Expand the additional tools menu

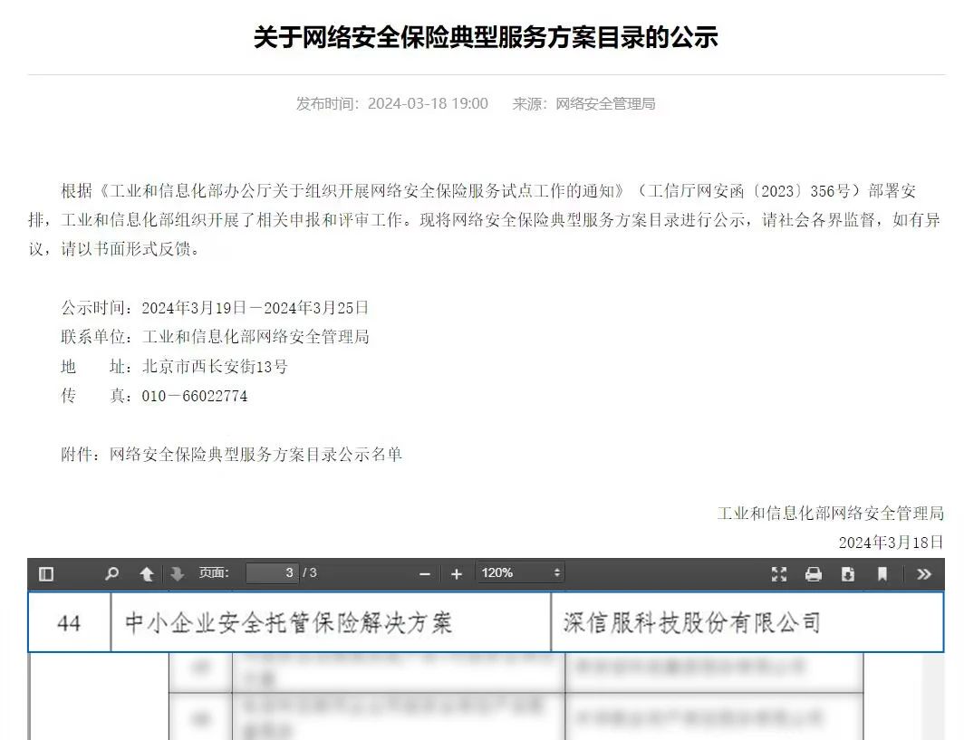[x=924, y=573]
